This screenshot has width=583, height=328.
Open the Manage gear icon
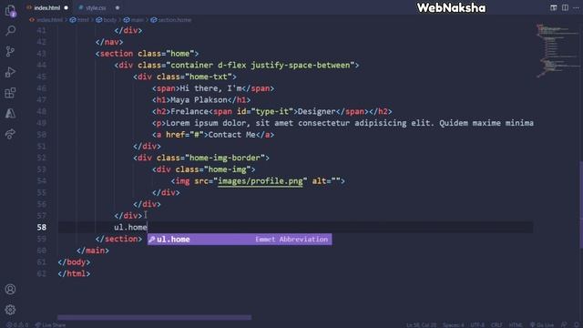click(x=10, y=310)
